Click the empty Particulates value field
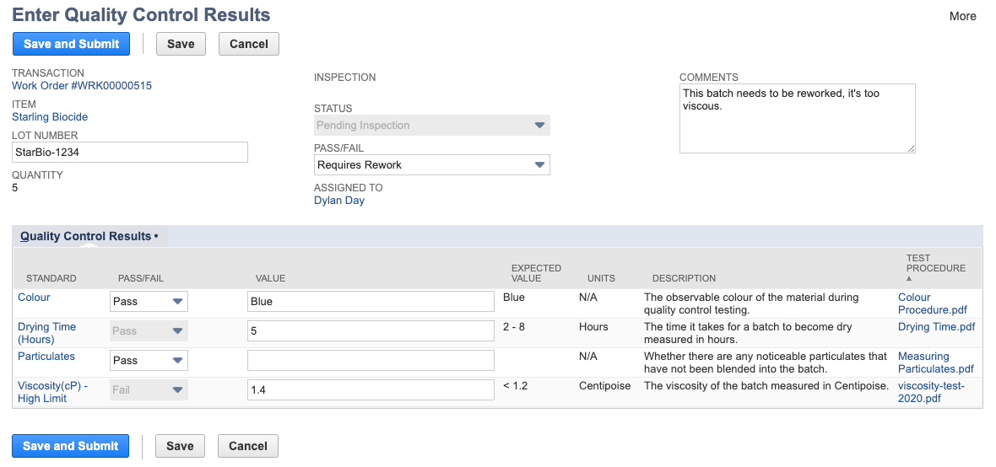The height and width of the screenshot is (467, 996). pyautogui.click(x=371, y=361)
